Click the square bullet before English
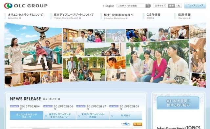Viewport: 210px width, 129px height. [103, 6]
